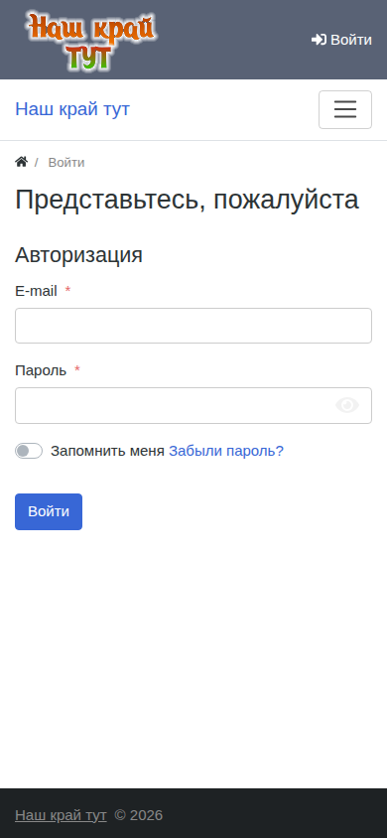This screenshot has height=838, width=387.
Task: Open the hamburger navigation menu
Action: 345,109
